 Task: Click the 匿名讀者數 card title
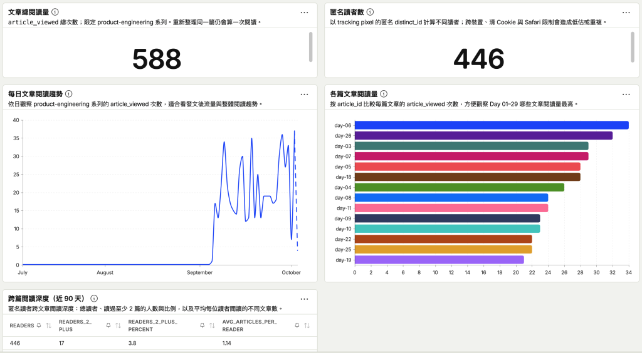[x=347, y=13]
